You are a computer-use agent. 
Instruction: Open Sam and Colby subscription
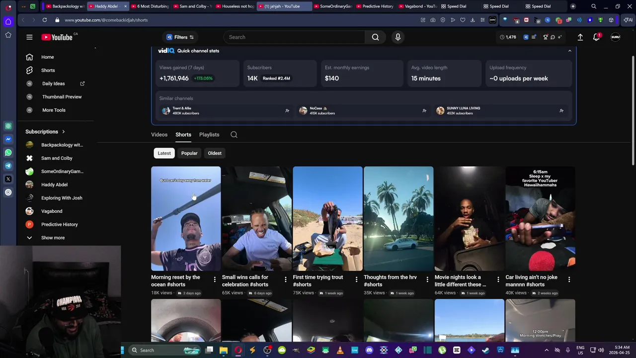[x=57, y=158]
